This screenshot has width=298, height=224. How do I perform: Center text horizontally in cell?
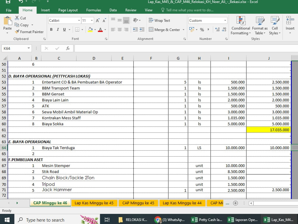pos(119,30)
